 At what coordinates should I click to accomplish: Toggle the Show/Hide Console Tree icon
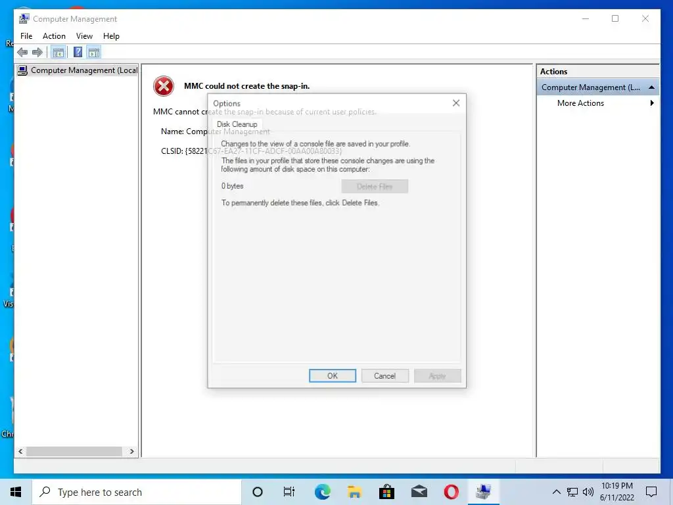(x=58, y=53)
